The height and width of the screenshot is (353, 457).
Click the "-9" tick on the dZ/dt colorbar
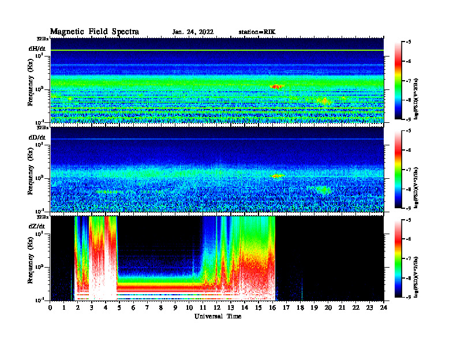[x=409, y=297]
